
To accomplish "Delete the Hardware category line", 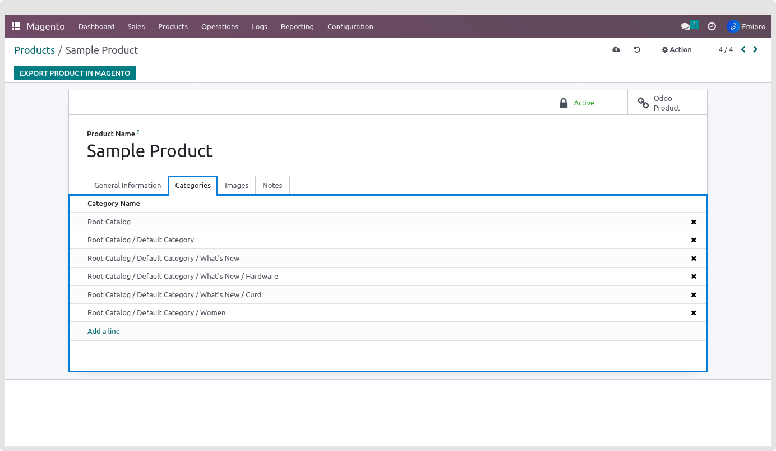I will [x=694, y=277].
